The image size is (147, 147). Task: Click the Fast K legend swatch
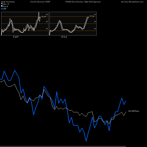(2, 6)
